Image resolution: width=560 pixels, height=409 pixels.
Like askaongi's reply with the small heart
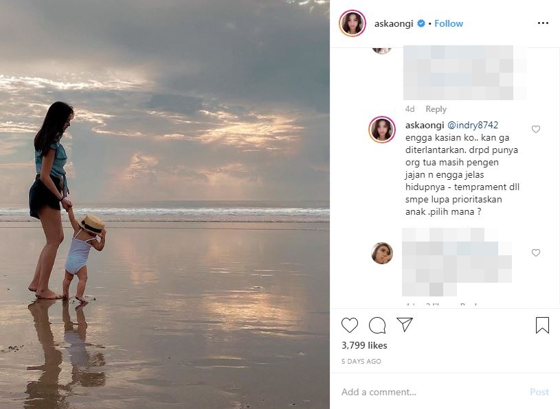[x=535, y=129]
